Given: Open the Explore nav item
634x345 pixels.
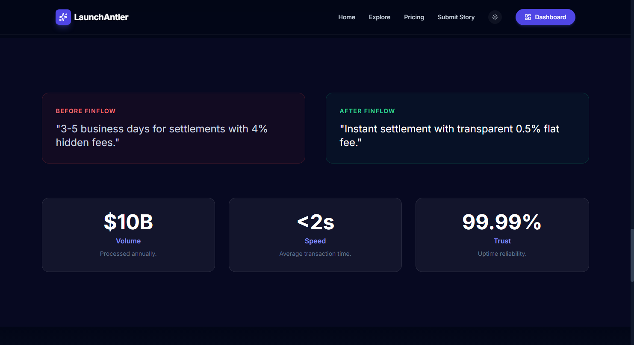Looking at the screenshot, I should coord(380,17).
